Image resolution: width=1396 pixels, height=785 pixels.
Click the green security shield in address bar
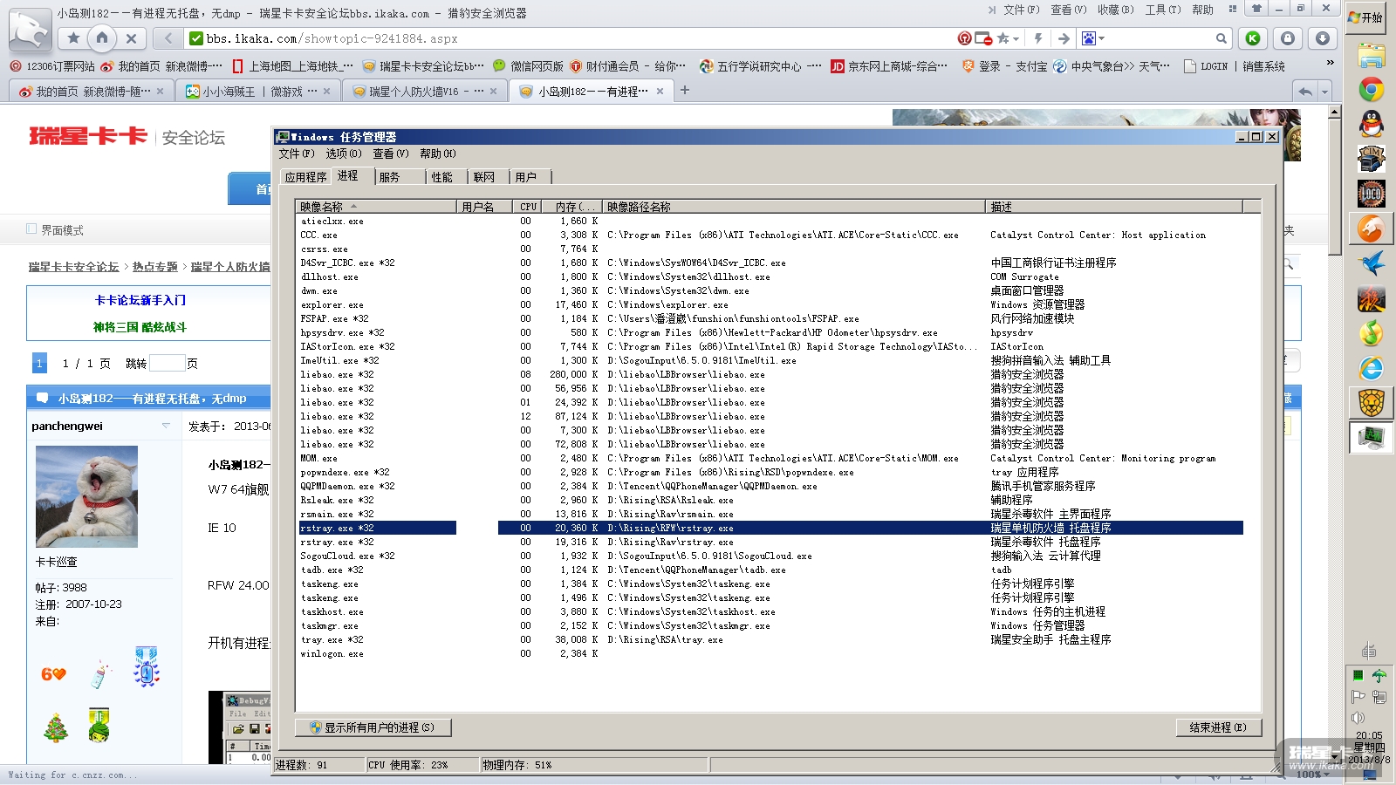point(196,38)
